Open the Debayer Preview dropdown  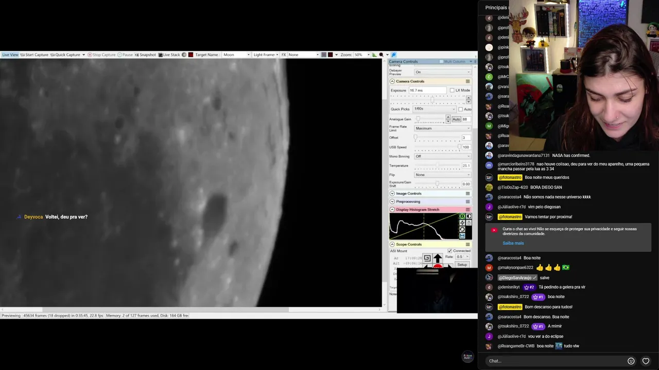[443, 72]
